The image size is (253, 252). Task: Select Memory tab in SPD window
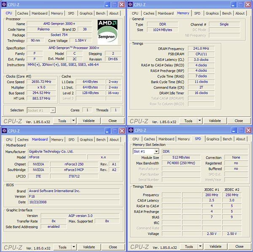click(x=183, y=139)
